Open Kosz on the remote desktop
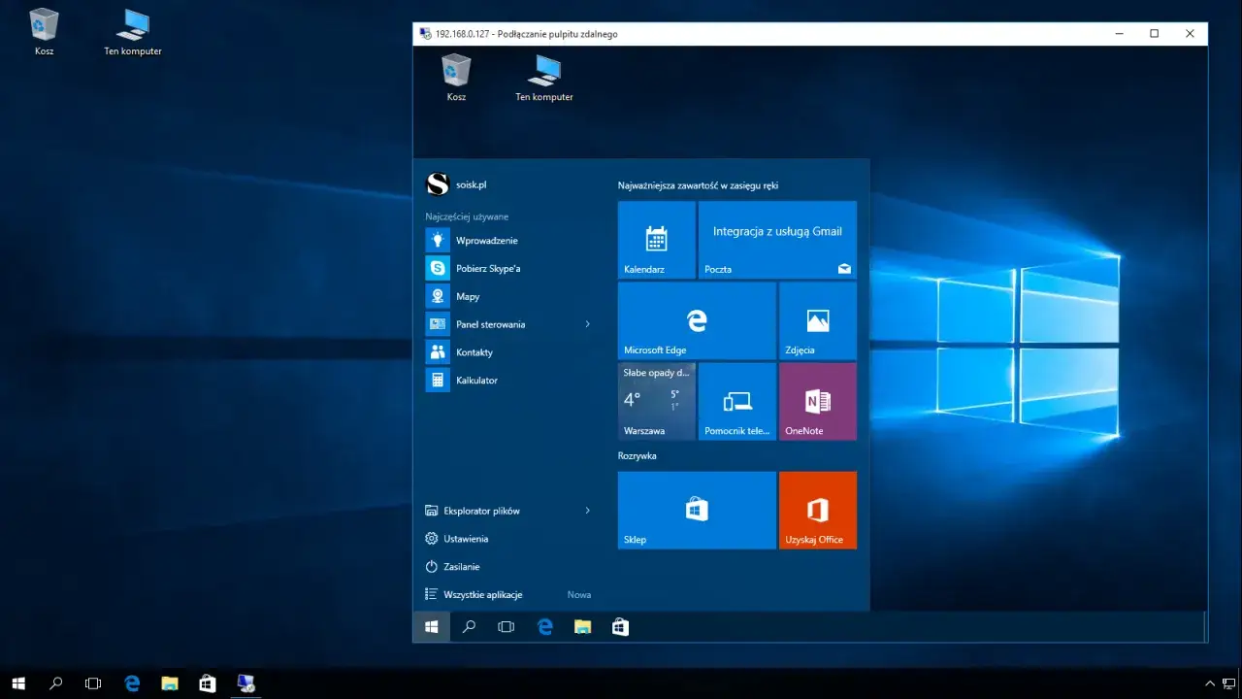1242x699 pixels. (455, 73)
